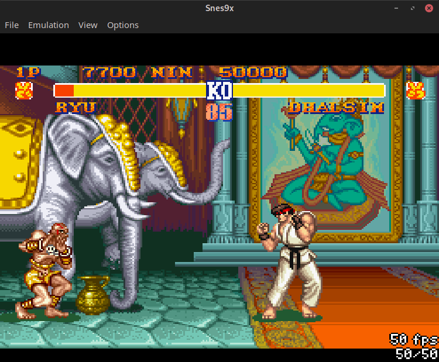
Task: Open the File menu
Action: click(12, 25)
